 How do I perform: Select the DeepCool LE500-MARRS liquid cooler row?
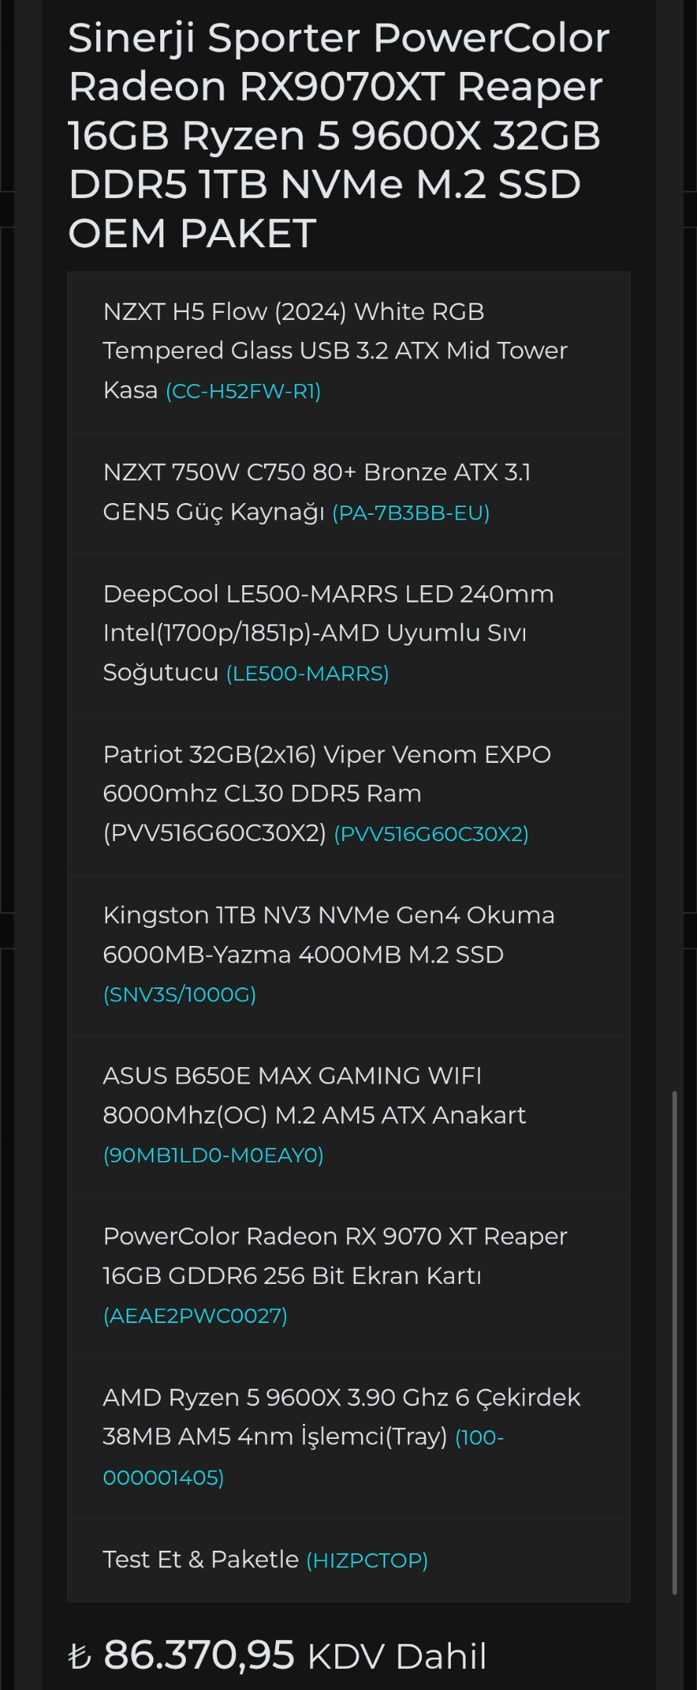pyautogui.click(x=348, y=635)
